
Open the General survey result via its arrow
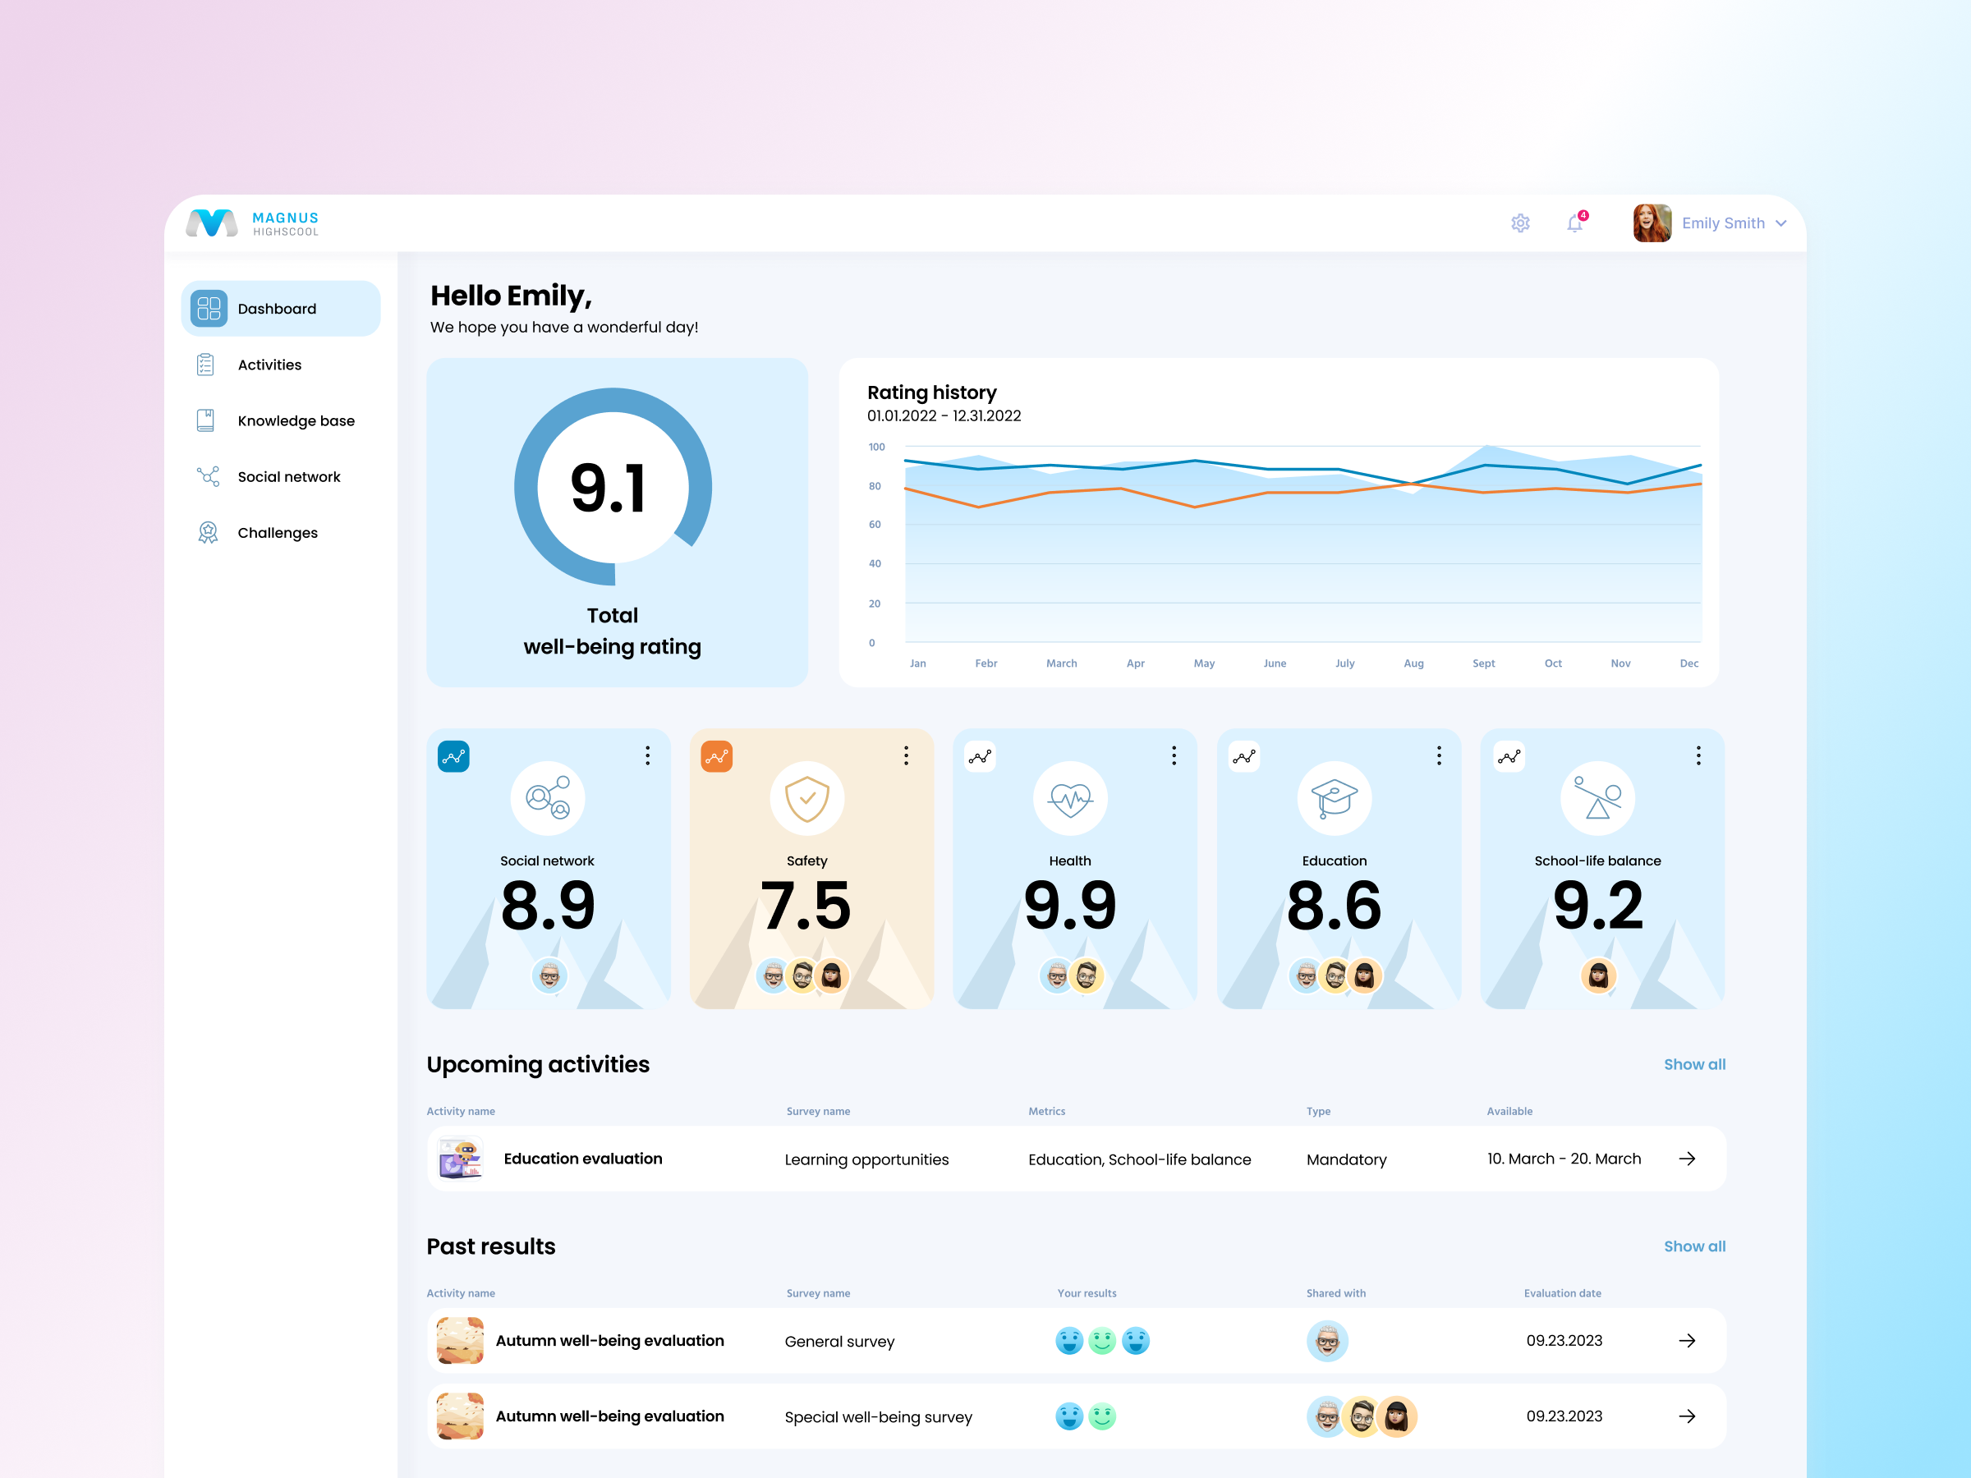click(1687, 1340)
